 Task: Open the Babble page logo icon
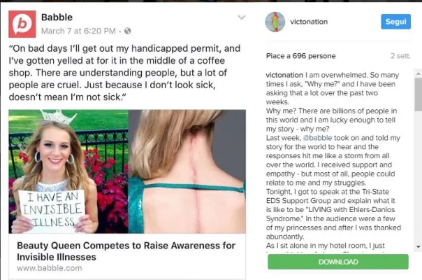[x=22, y=24]
